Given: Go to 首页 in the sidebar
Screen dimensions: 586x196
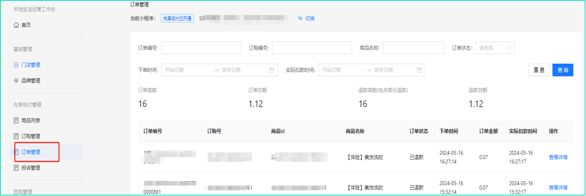Looking at the screenshot, I should click(x=26, y=25).
